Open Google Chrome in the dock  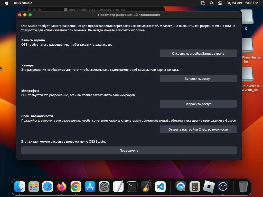coord(76,187)
